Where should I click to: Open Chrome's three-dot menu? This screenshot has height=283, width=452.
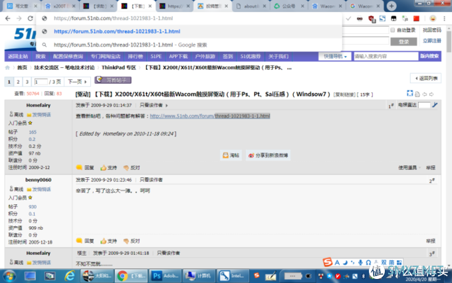444,19
